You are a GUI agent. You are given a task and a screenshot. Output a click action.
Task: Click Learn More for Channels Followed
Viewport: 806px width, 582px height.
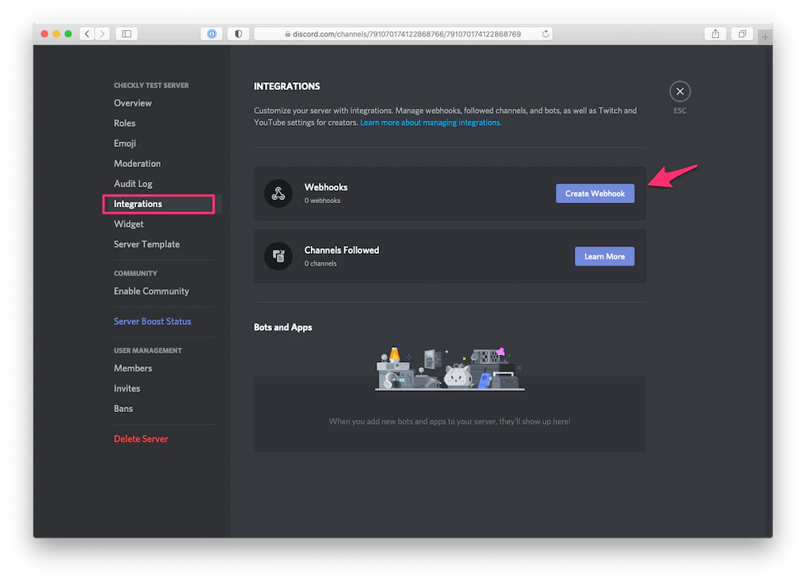coord(604,255)
